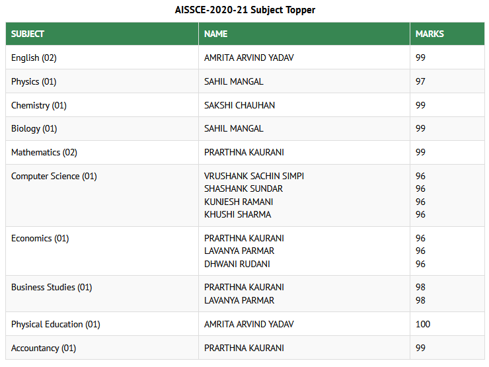This screenshot has height=367, width=489.
Task: Click the name SAKSHI CHAUHAN
Action: [239, 105]
